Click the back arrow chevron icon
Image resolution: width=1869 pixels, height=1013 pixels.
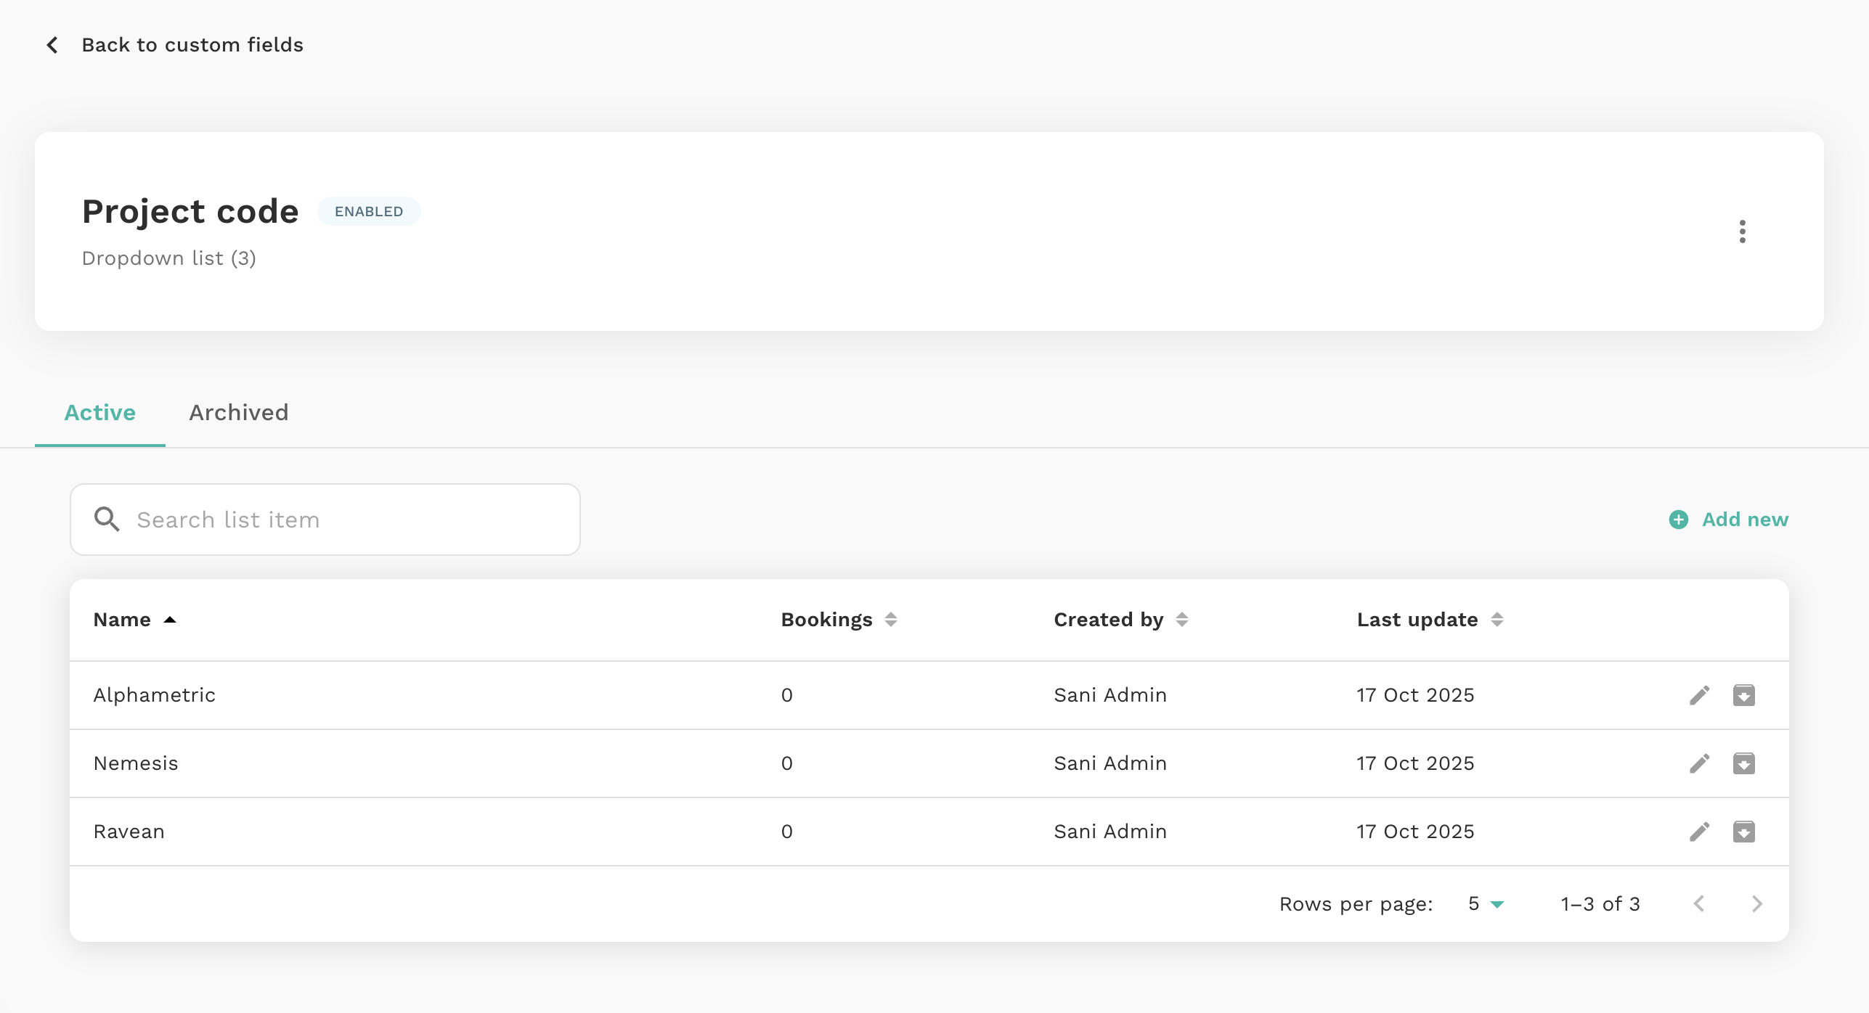(52, 45)
